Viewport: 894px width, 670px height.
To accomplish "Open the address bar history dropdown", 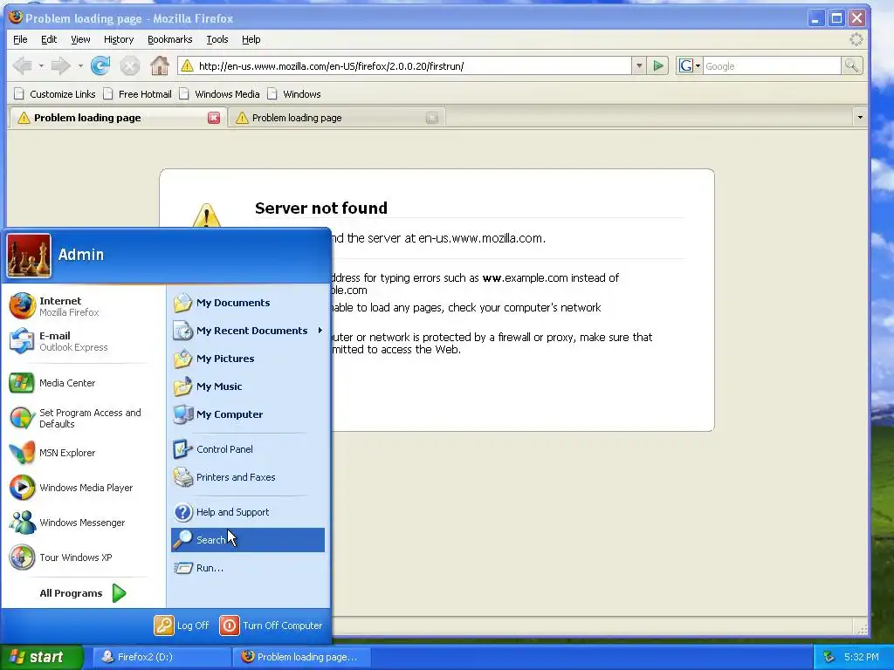I will tap(639, 66).
